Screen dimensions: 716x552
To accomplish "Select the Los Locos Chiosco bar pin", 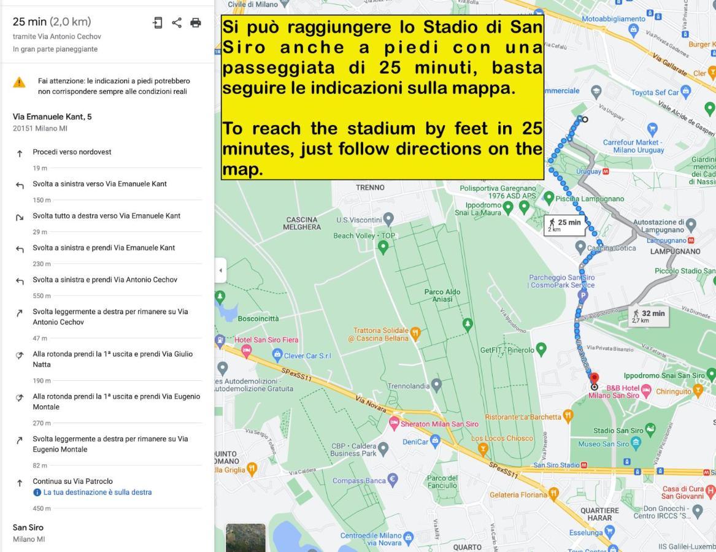I will click(483, 449).
